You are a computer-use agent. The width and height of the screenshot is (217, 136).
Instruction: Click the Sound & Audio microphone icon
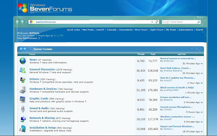tap(23, 109)
